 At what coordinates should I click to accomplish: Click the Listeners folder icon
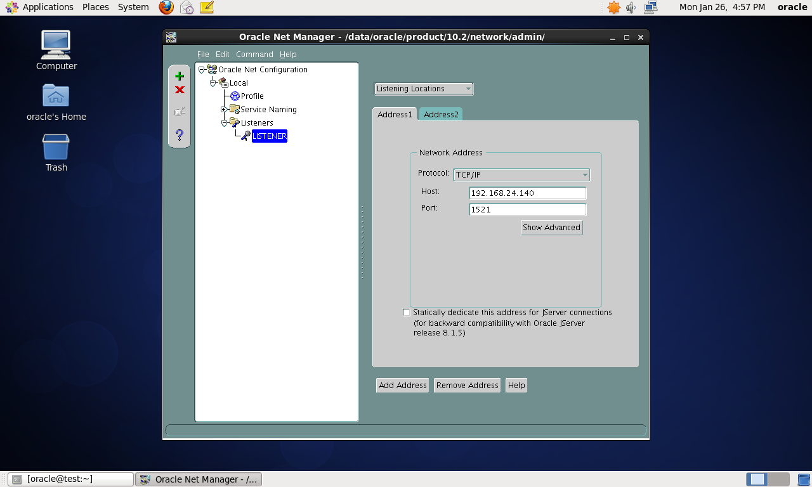pyautogui.click(x=234, y=122)
